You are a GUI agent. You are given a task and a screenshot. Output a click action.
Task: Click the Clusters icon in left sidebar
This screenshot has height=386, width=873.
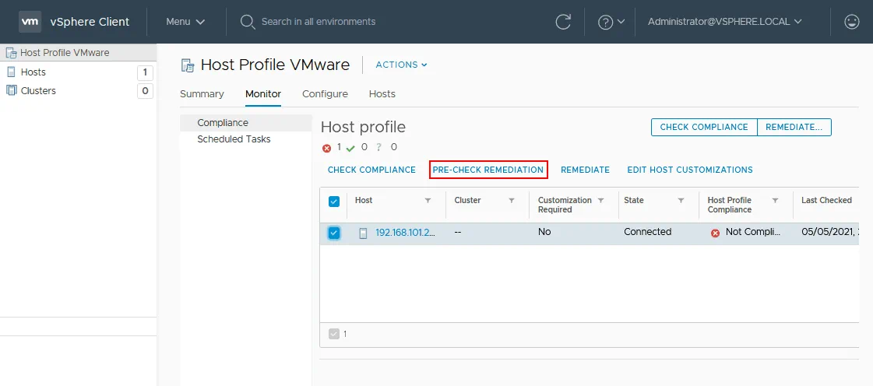12,91
